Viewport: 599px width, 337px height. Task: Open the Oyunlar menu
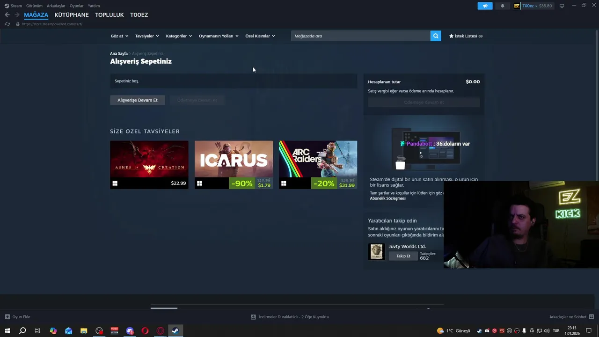pyautogui.click(x=77, y=6)
